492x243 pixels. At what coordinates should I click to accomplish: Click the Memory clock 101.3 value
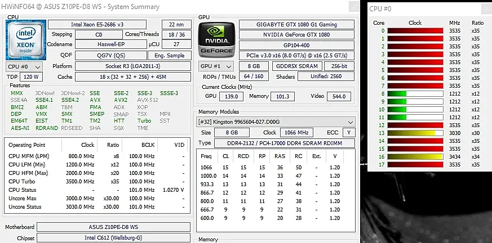pos(282,96)
